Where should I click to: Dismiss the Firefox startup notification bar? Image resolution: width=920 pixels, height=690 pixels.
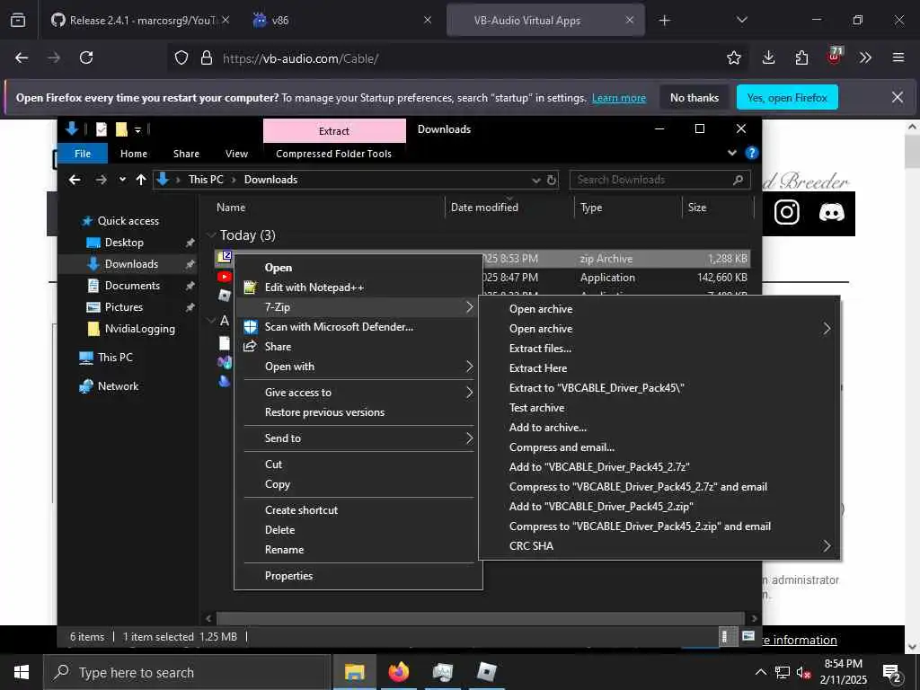[898, 97]
